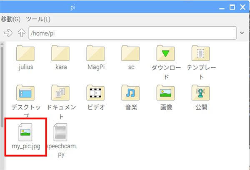250x170 pixels.
Task: Close the pi file manager window
Action: 242,7
